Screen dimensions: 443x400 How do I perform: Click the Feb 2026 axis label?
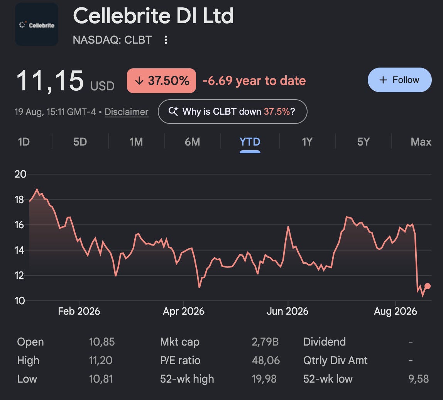[x=79, y=311]
